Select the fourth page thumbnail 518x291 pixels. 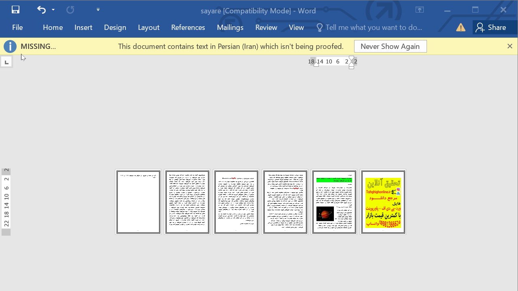(285, 202)
